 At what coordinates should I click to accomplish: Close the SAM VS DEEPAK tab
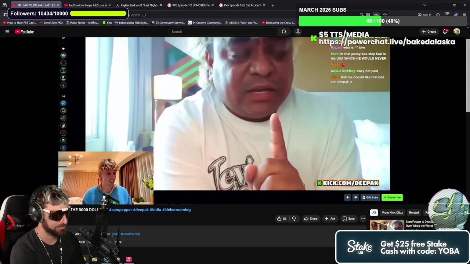(x=57, y=5)
